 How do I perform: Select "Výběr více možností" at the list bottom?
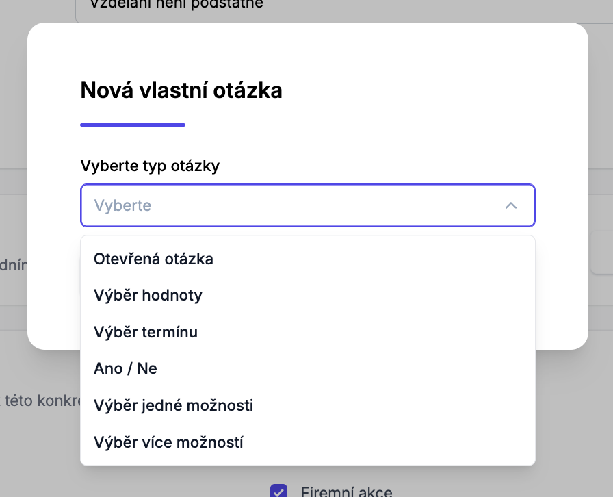[168, 442]
